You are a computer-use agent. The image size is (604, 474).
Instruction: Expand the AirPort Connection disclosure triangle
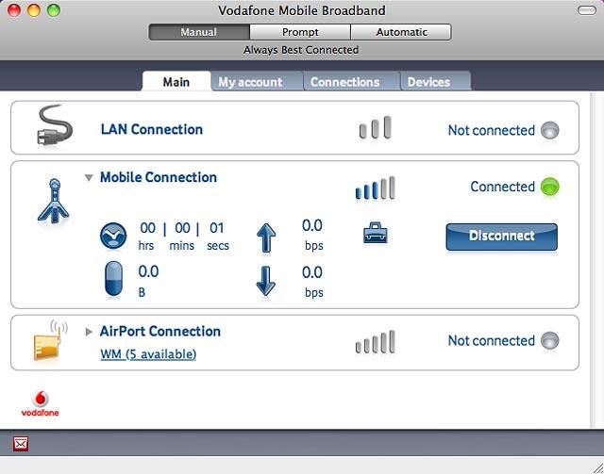tap(89, 332)
